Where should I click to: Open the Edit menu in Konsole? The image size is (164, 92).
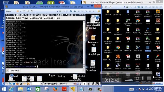tap(18, 18)
